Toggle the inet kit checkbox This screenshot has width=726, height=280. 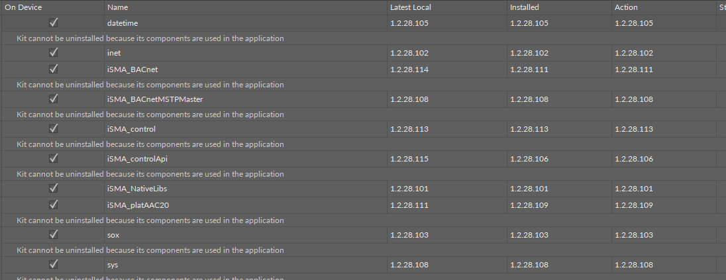point(54,52)
